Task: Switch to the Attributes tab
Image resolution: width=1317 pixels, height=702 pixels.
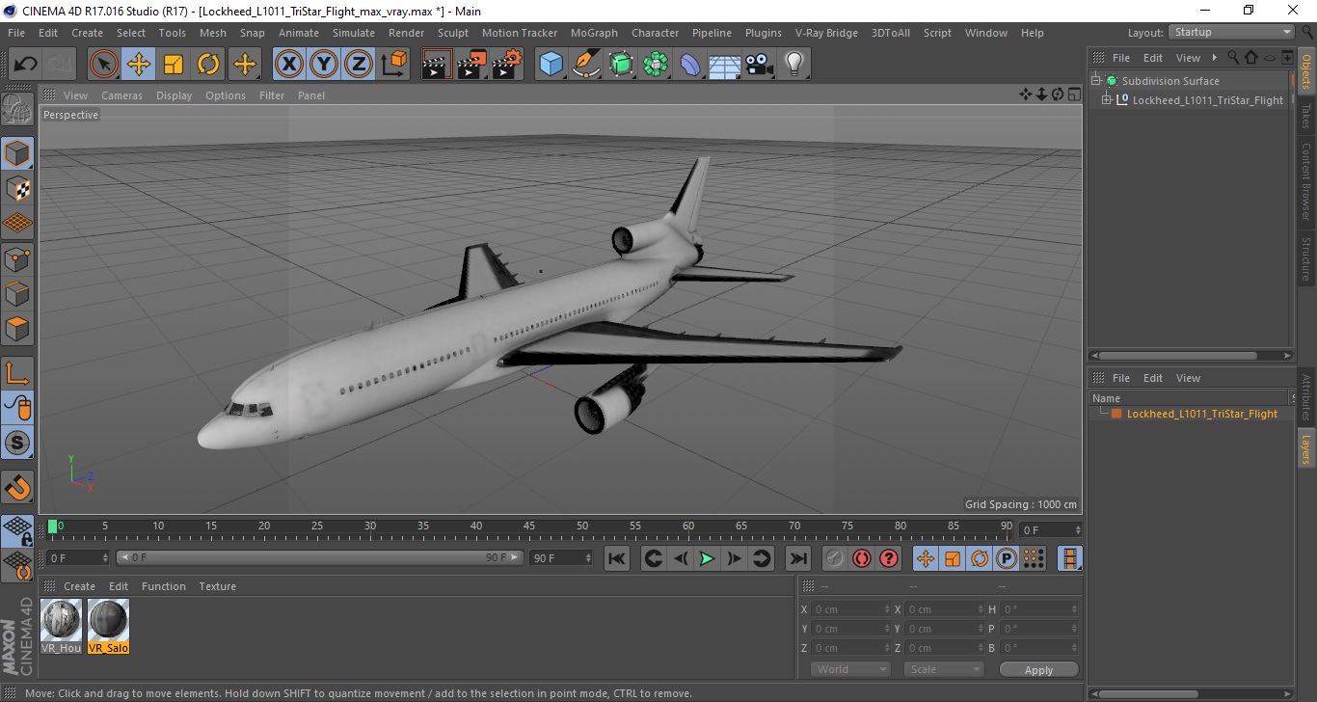Action: 1306,396
